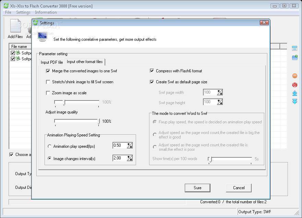302x218 pixels.
Task: Click the Animation play speed value field
Action: coord(120,145)
